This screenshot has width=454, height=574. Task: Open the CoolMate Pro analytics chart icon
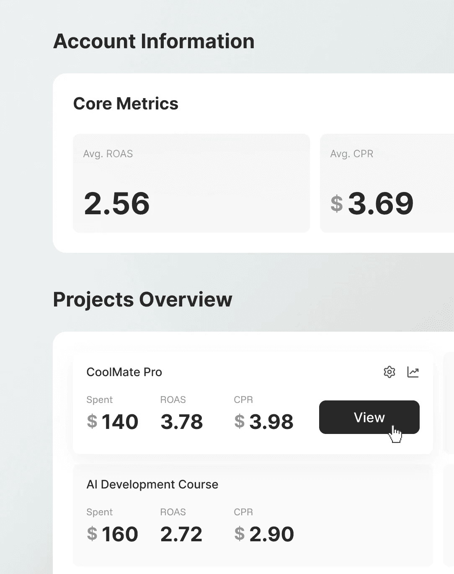pos(413,372)
